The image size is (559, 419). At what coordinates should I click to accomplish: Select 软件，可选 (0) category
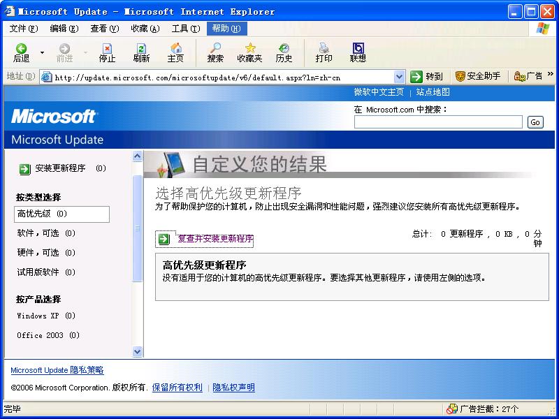click(46, 233)
